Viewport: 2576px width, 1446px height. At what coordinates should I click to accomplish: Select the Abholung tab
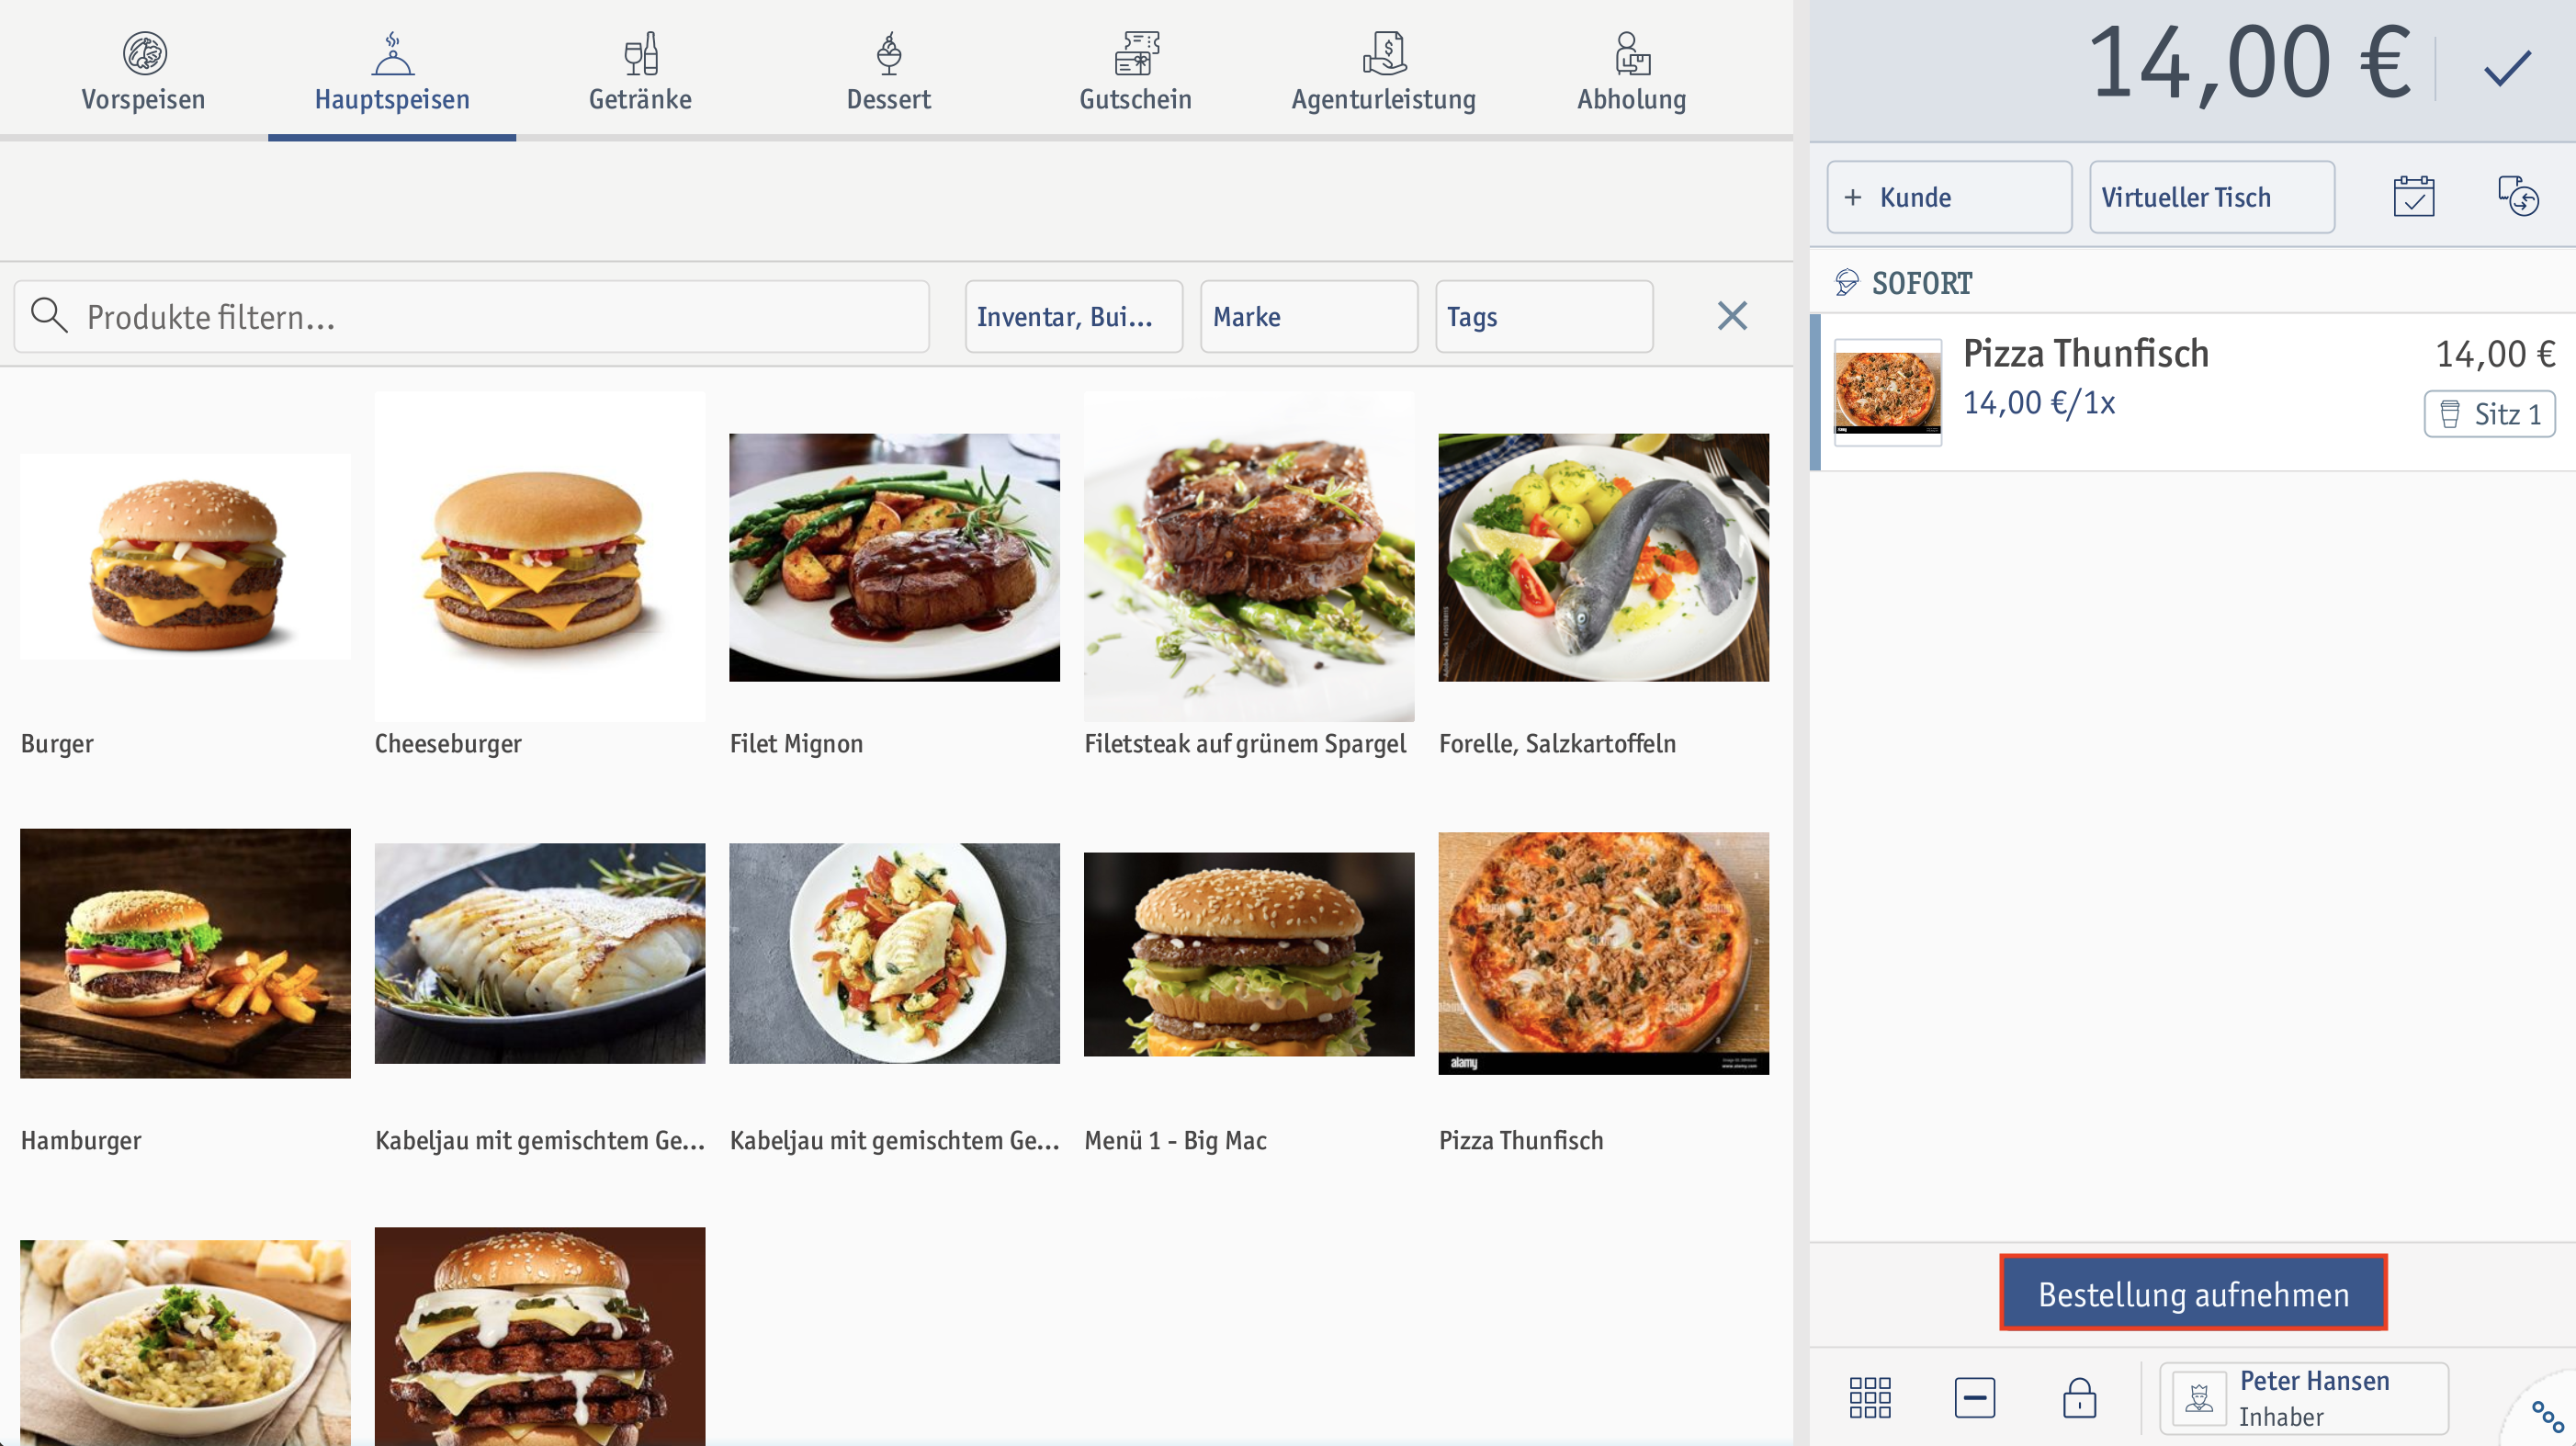(x=1632, y=70)
